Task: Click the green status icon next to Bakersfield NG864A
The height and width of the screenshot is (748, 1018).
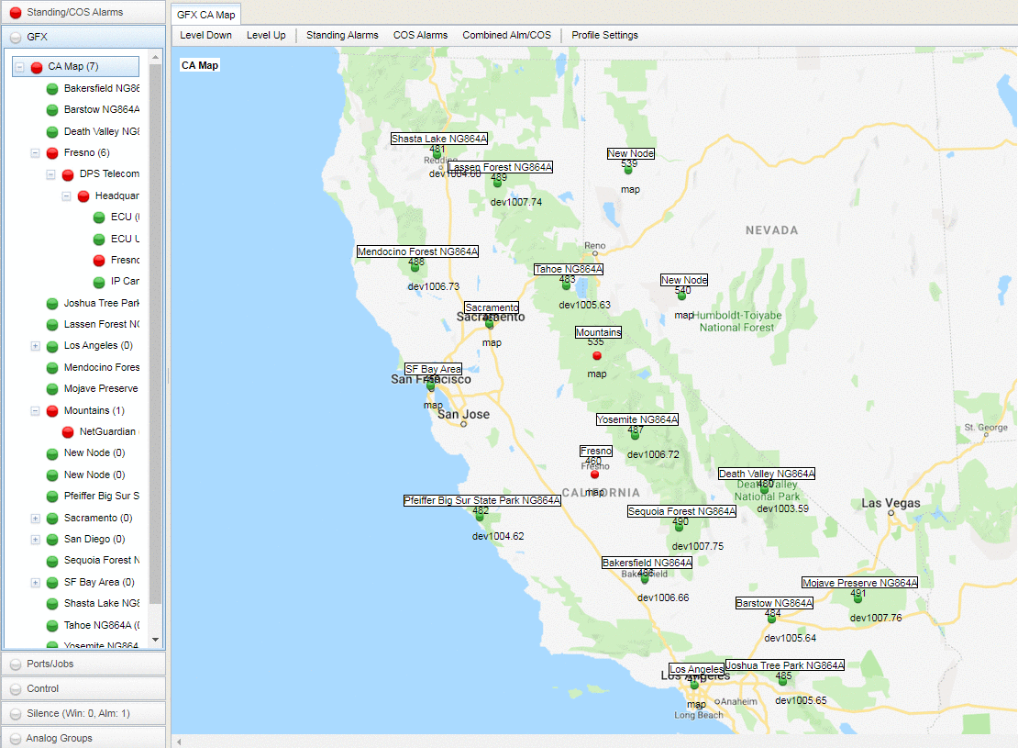Action: pyautogui.click(x=51, y=87)
